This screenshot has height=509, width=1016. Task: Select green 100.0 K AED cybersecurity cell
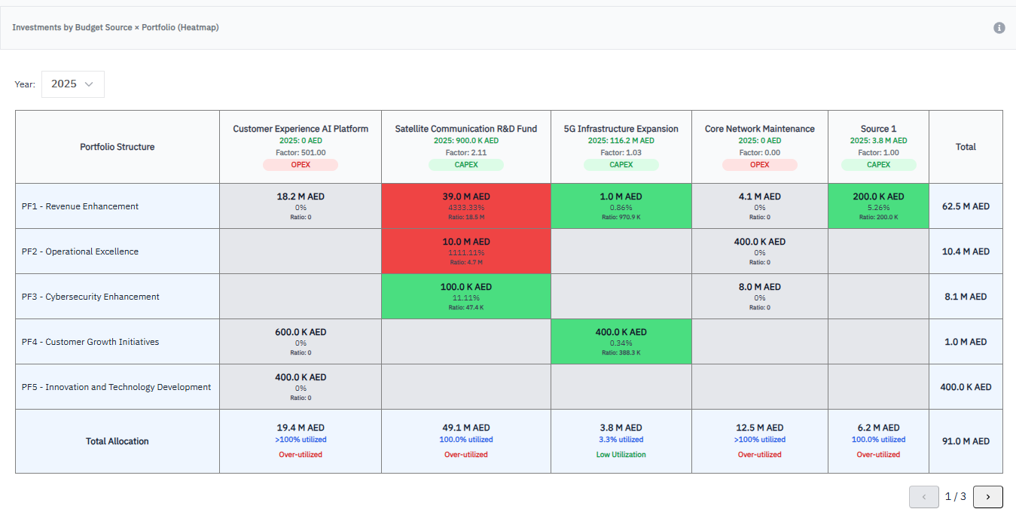[465, 296]
